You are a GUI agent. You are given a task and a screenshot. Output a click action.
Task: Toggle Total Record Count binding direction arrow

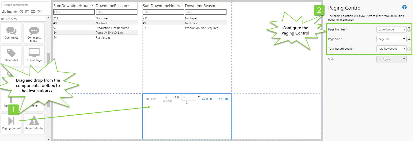[x=409, y=48]
